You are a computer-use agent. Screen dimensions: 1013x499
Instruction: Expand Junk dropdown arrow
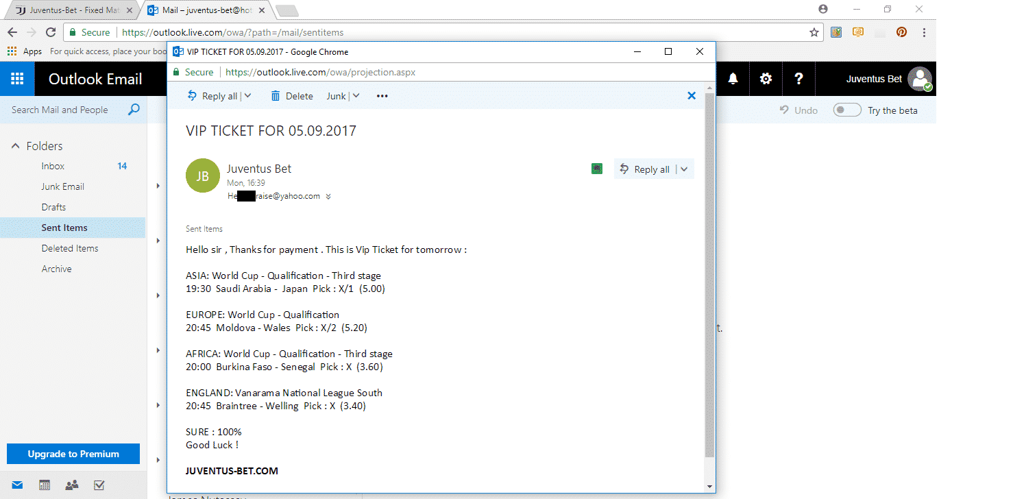(356, 96)
